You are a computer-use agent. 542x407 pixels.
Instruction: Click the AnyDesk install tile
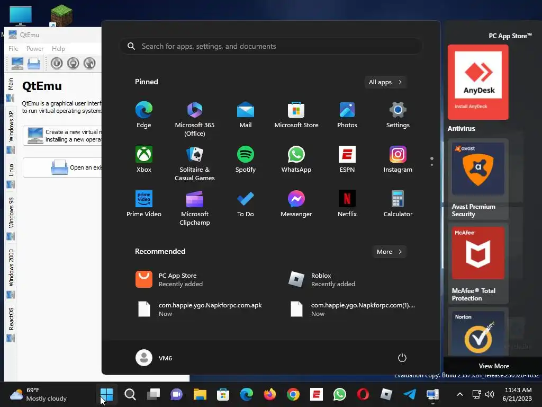coord(478,82)
